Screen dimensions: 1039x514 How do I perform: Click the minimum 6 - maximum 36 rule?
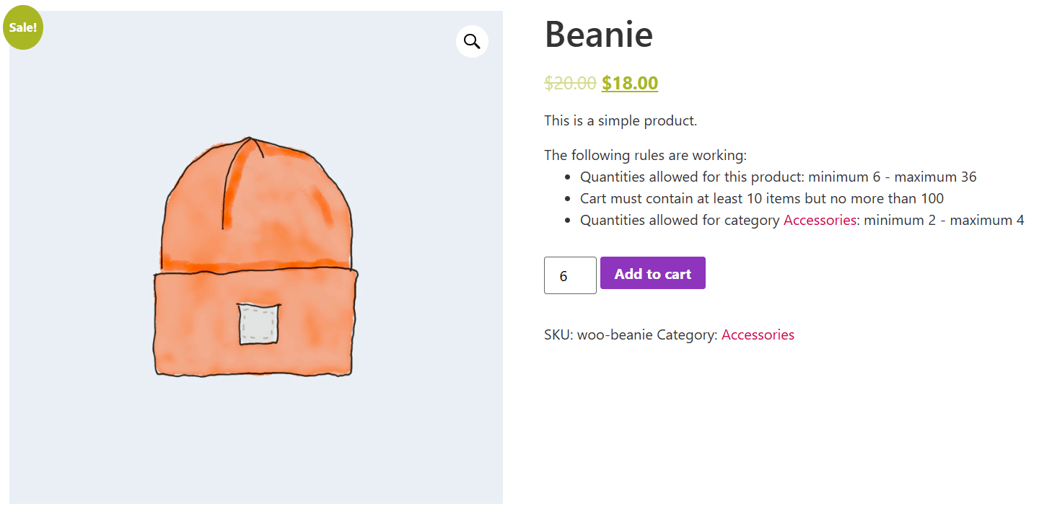tap(892, 177)
